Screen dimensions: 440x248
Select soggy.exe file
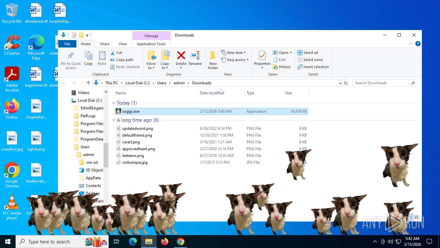click(x=211, y=111)
